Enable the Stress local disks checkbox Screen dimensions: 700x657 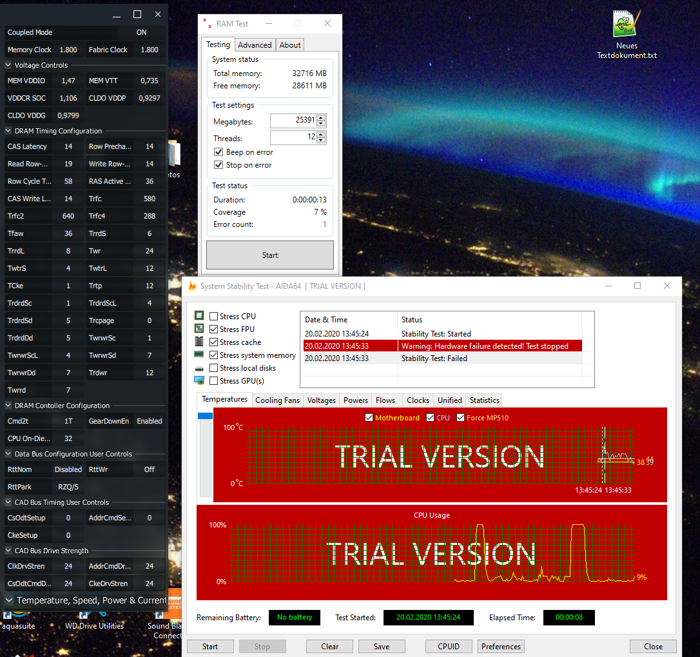click(214, 368)
